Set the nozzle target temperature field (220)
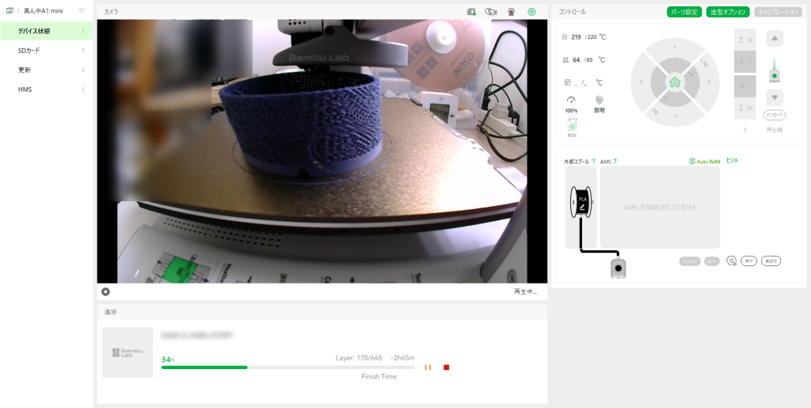Screen dimensions: 811x408 pos(591,37)
